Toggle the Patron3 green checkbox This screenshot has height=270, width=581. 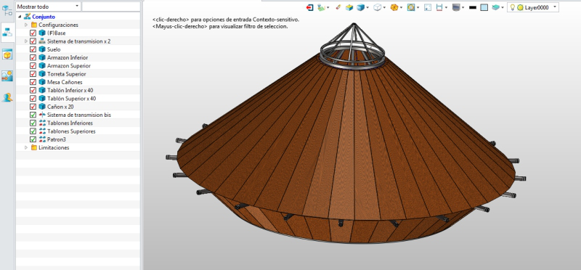[33, 139]
